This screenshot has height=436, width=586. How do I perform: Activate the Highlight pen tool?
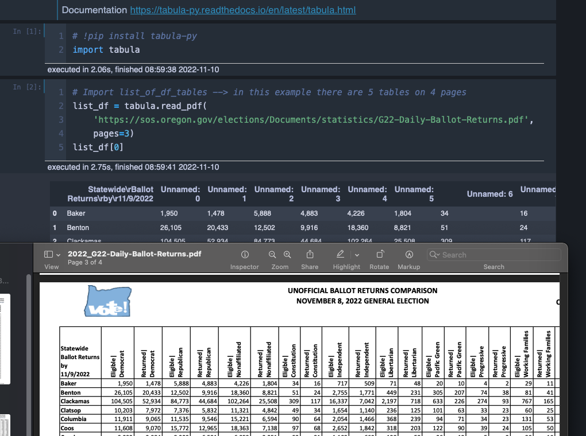(340, 254)
